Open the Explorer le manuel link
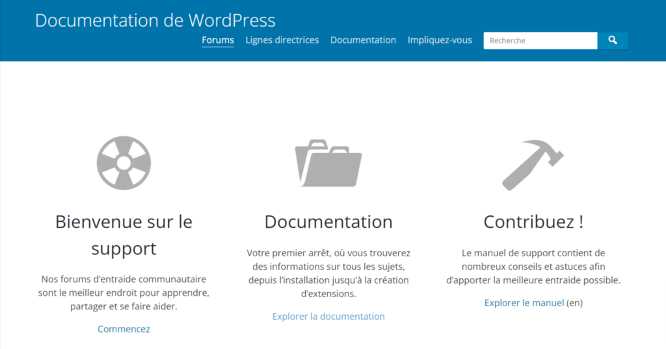 [524, 303]
